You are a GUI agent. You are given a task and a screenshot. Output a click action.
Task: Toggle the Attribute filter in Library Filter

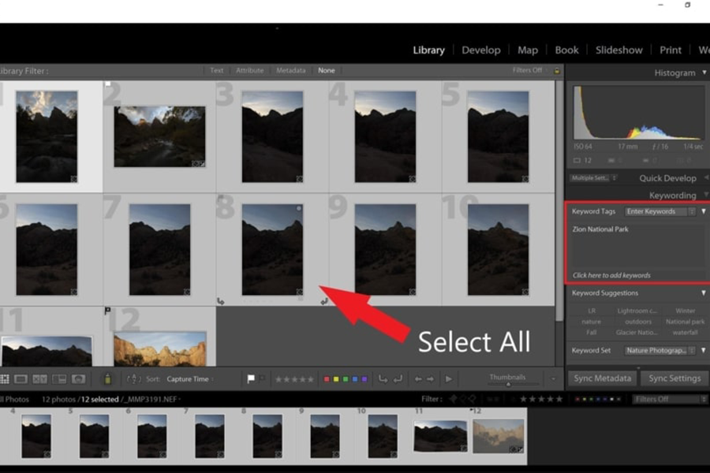click(x=250, y=71)
